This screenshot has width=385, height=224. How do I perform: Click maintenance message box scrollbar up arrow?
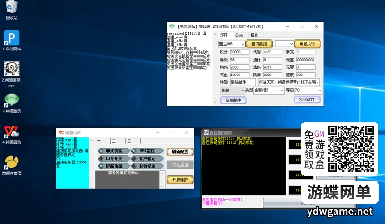162,174
